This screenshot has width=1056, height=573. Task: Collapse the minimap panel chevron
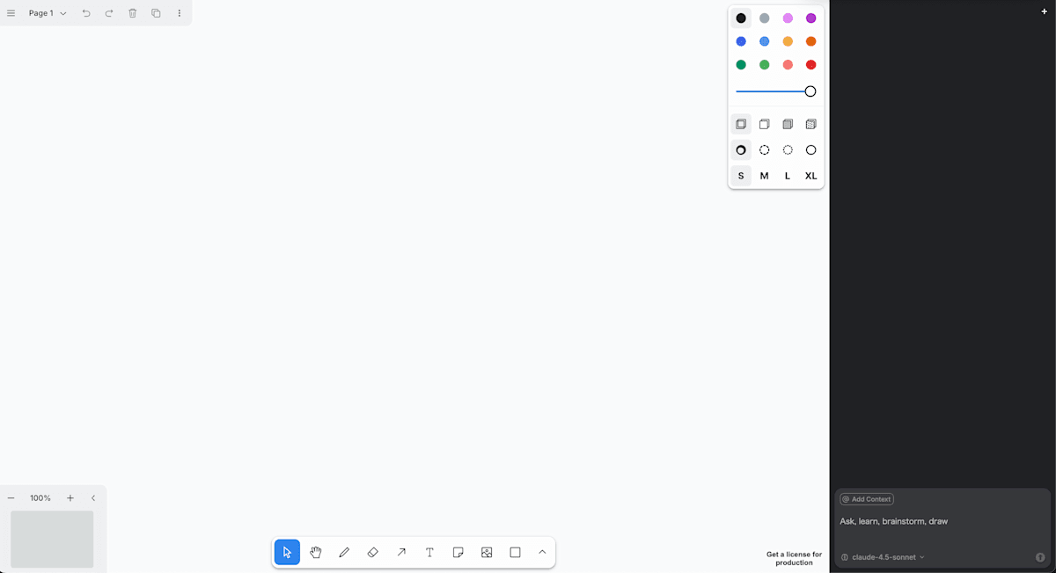pos(93,497)
